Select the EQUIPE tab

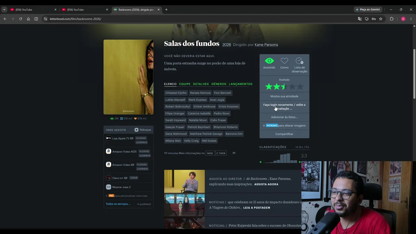pyautogui.click(x=185, y=84)
